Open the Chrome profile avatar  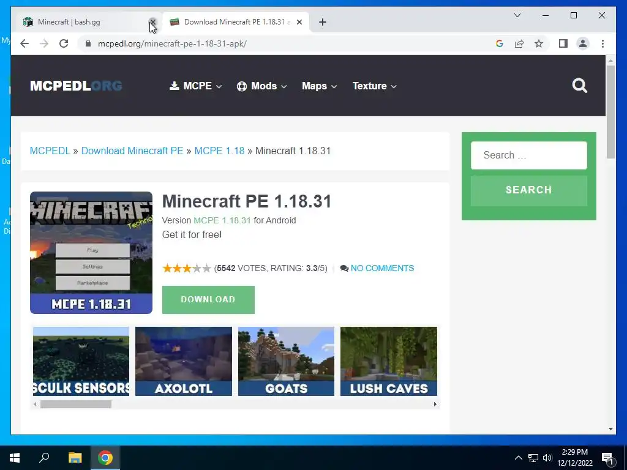click(x=583, y=43)
